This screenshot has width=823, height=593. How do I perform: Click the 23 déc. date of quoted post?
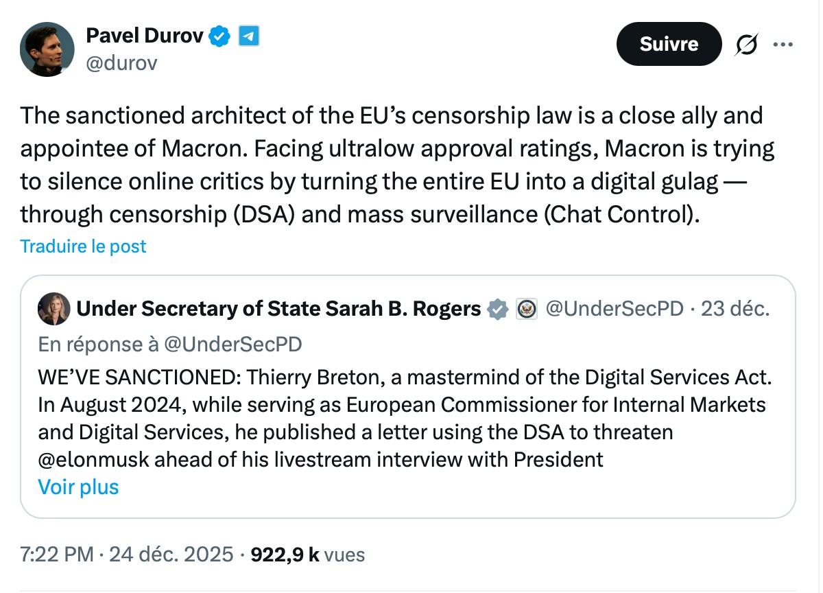pyautogui.click(x=735, y=310)
